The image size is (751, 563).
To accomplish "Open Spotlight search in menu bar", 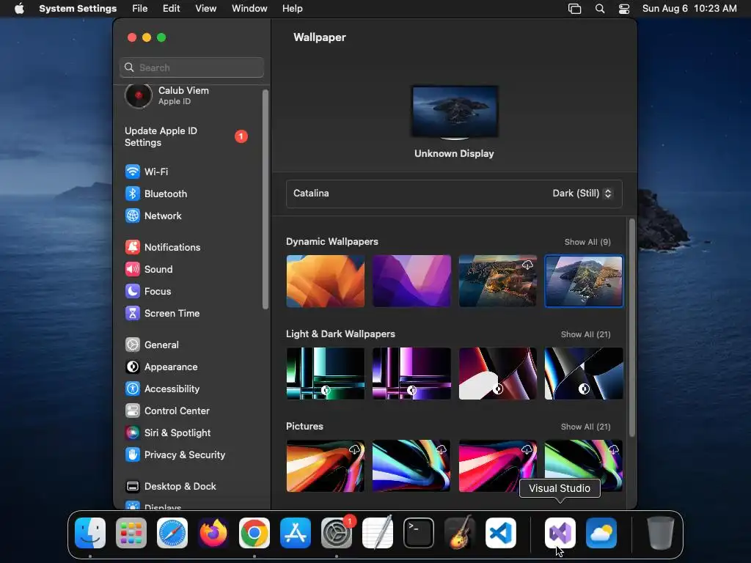I will pyautogui.click(x=600, y=9).
